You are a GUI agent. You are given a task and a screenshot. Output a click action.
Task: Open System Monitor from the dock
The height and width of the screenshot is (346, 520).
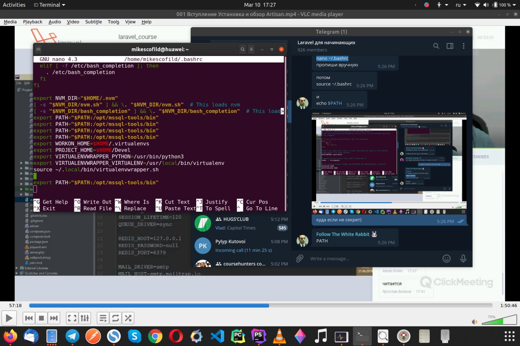[x=341, y=336]
